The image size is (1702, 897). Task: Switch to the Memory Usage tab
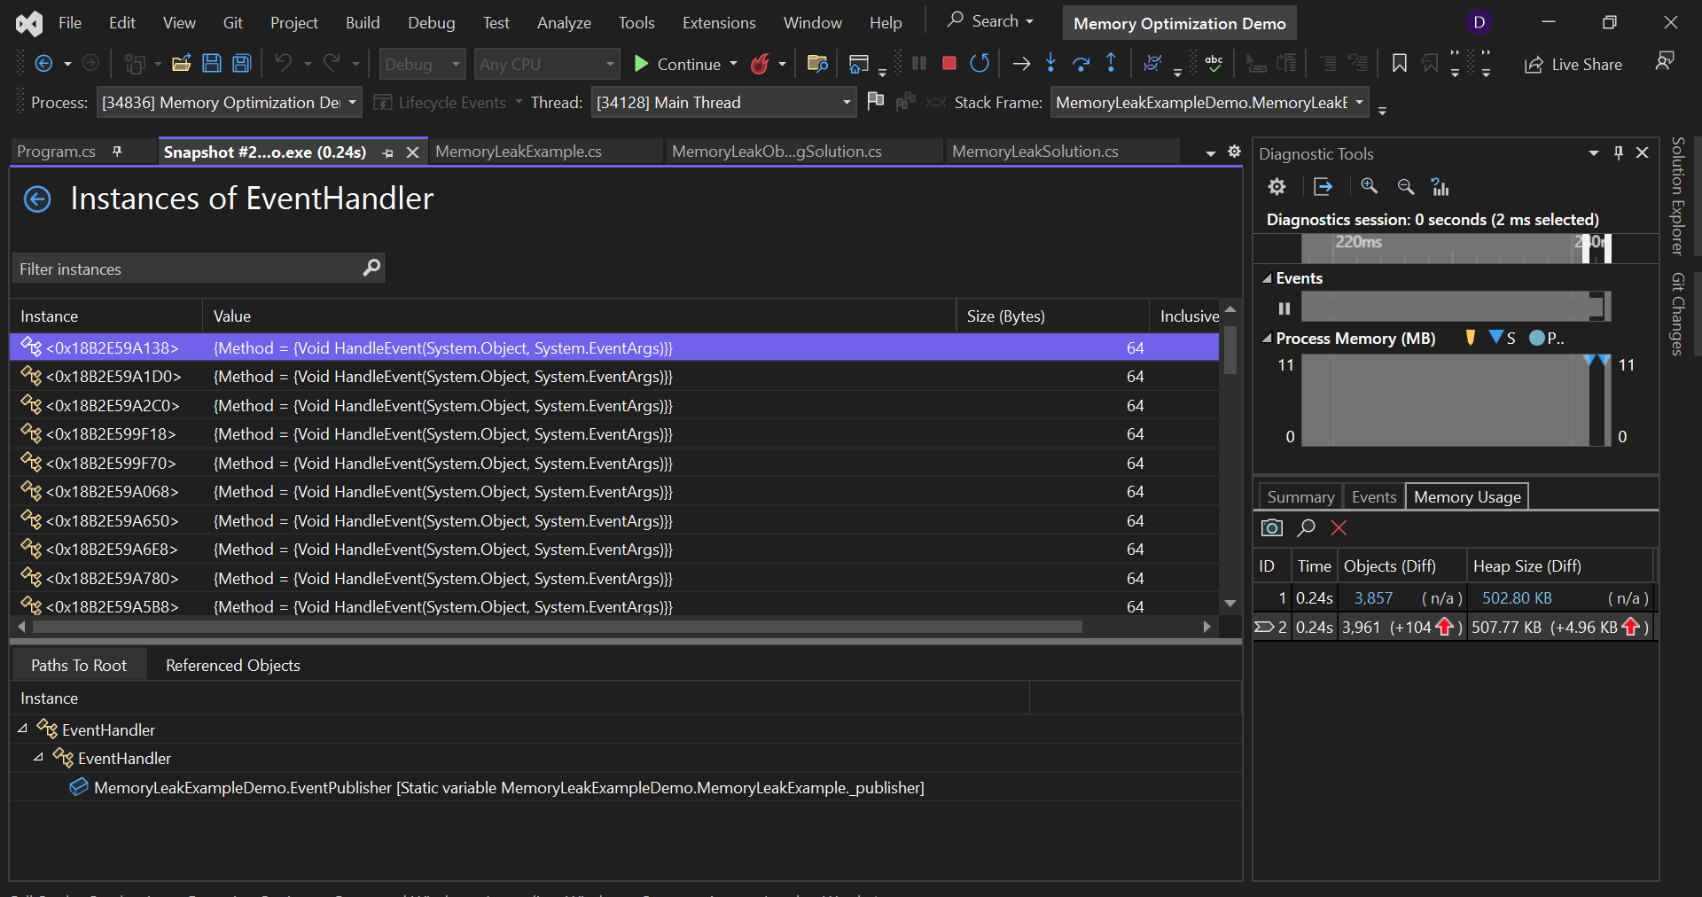pos(1466,496)
